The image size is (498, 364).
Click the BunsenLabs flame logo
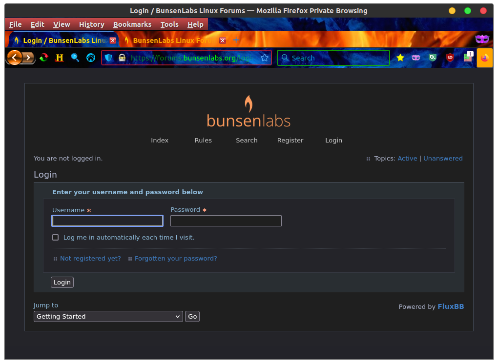(249, 112)
